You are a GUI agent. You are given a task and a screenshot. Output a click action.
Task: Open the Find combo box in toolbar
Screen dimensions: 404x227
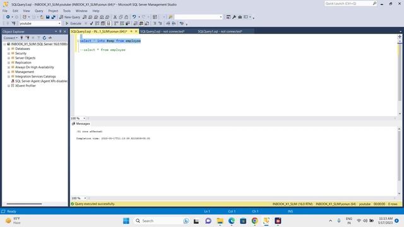(198, 17)
